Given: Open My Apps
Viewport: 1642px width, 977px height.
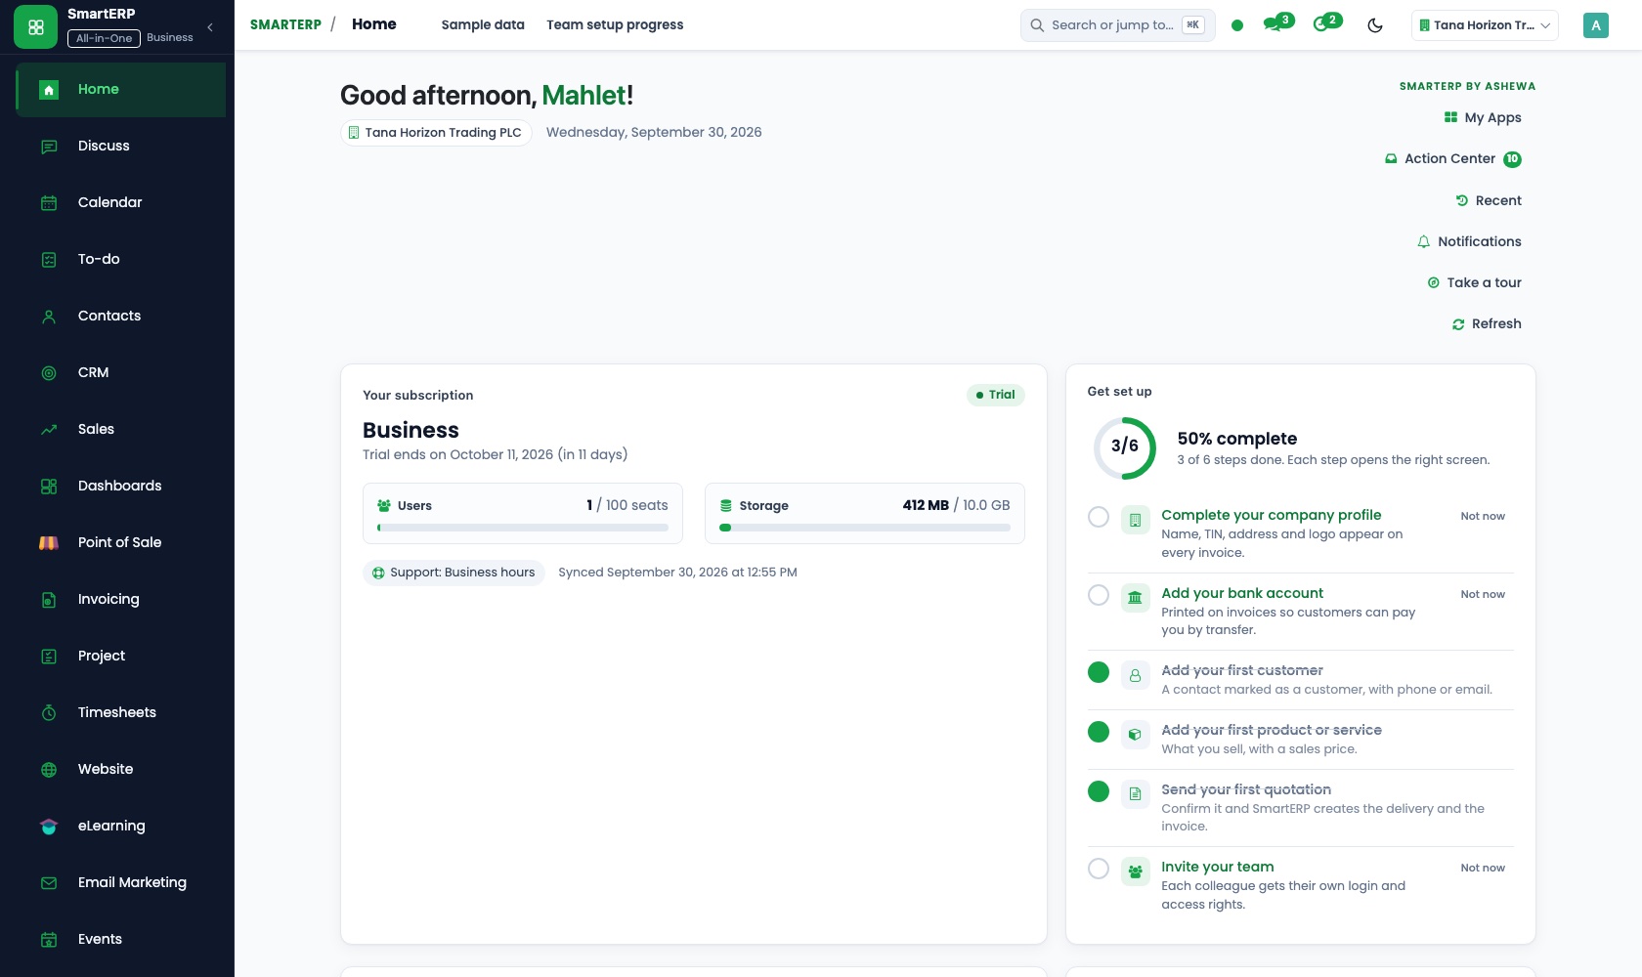Looking at the screenshot, I should (x=1483, y=118).
